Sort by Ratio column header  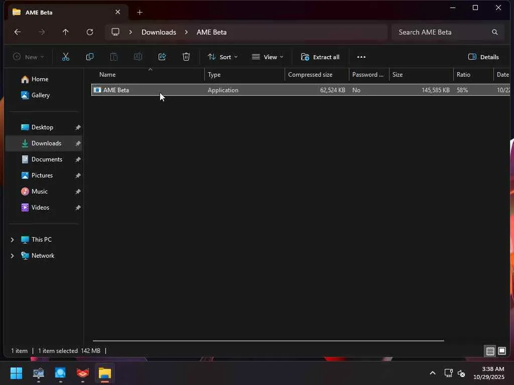coord(473,75)
